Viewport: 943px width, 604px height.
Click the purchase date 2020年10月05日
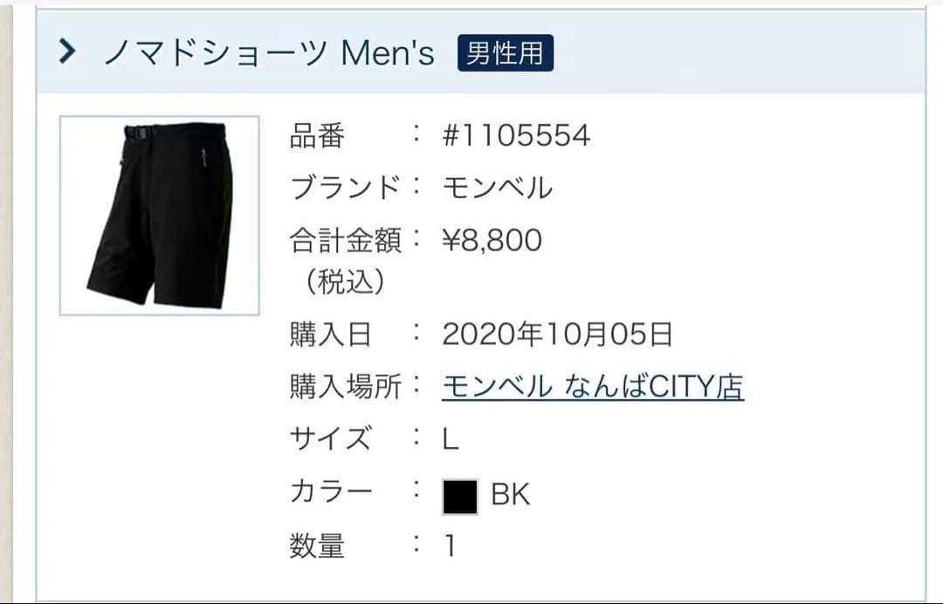557,334
